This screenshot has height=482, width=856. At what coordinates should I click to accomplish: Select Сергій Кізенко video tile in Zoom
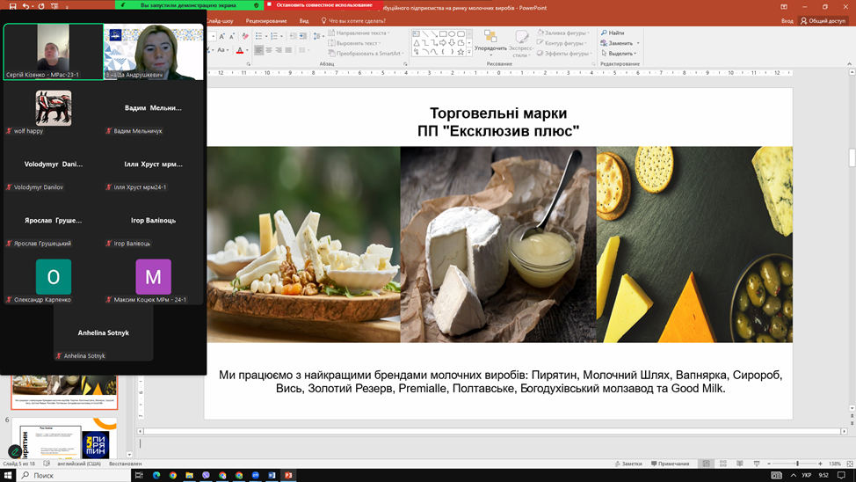click(x=53, y=52)
